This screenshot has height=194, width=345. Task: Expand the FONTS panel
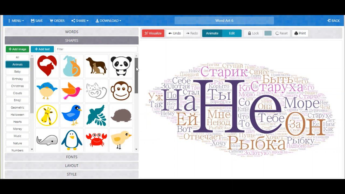pyautogui.click(x=72, y=157)
